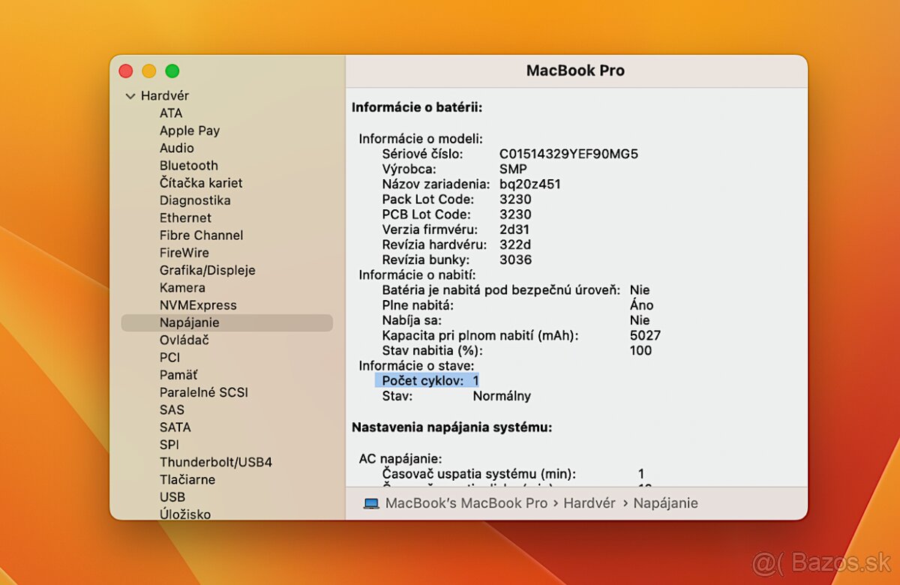Viewport: 900px width, 585px height.
Task: Click Informácie o nabití subheading
Action: (x=417, y=275)
